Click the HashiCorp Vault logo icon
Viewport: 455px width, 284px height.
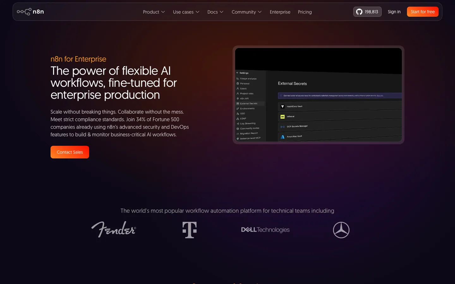coord(282,107)
